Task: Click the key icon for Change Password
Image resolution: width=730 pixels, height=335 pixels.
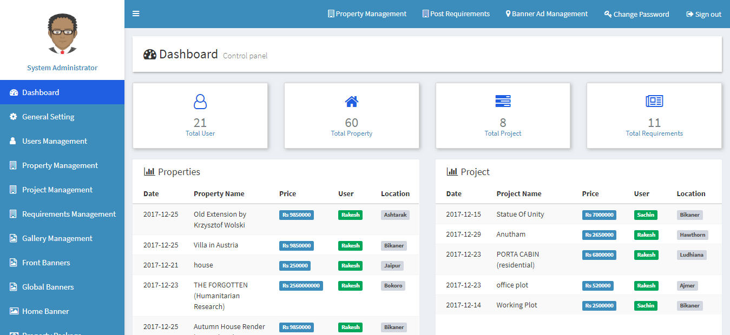Action: coord(608,14)
